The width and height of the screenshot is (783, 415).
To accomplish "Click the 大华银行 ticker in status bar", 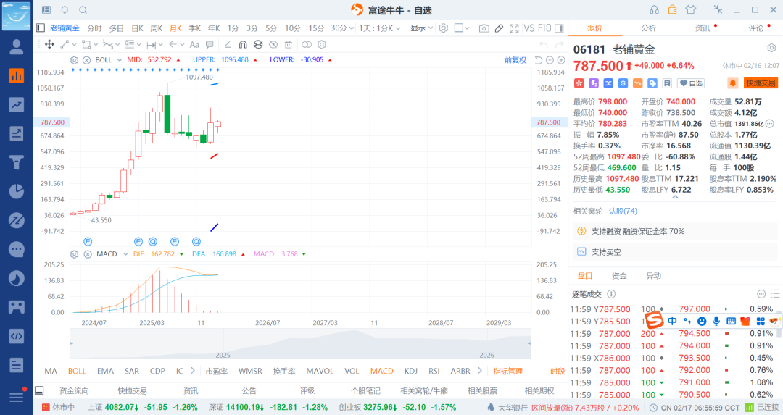I will click(513, 408).
